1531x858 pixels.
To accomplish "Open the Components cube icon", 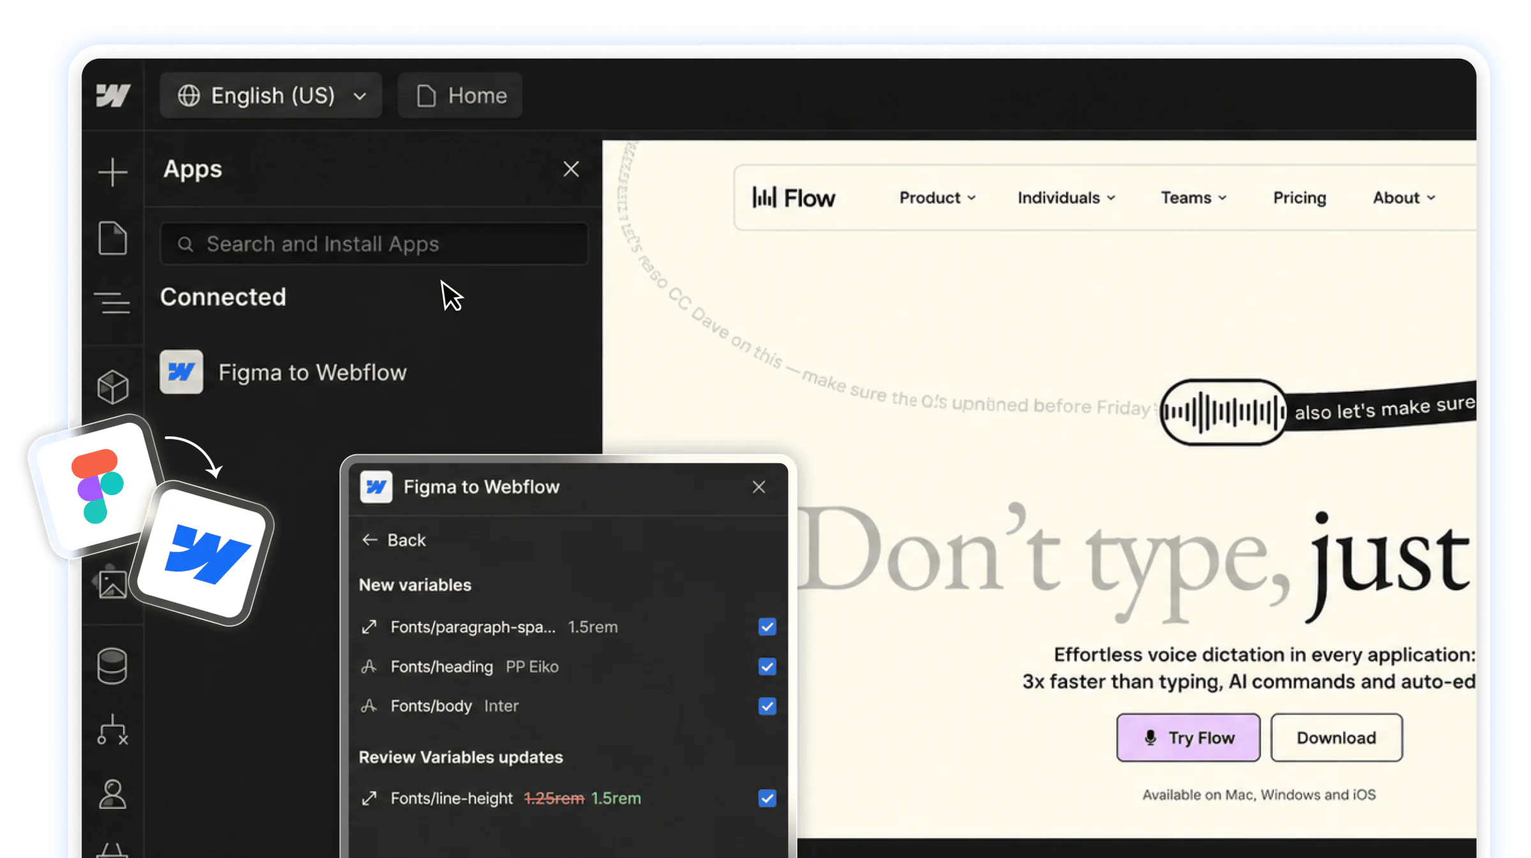I will tap(113, 387).
